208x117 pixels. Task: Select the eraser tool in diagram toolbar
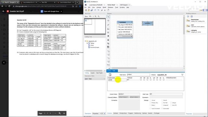pyautogui.click(x=108, y=25)
